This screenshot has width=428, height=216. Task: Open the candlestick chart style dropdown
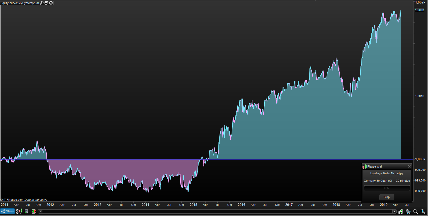[x=20, y=211]
